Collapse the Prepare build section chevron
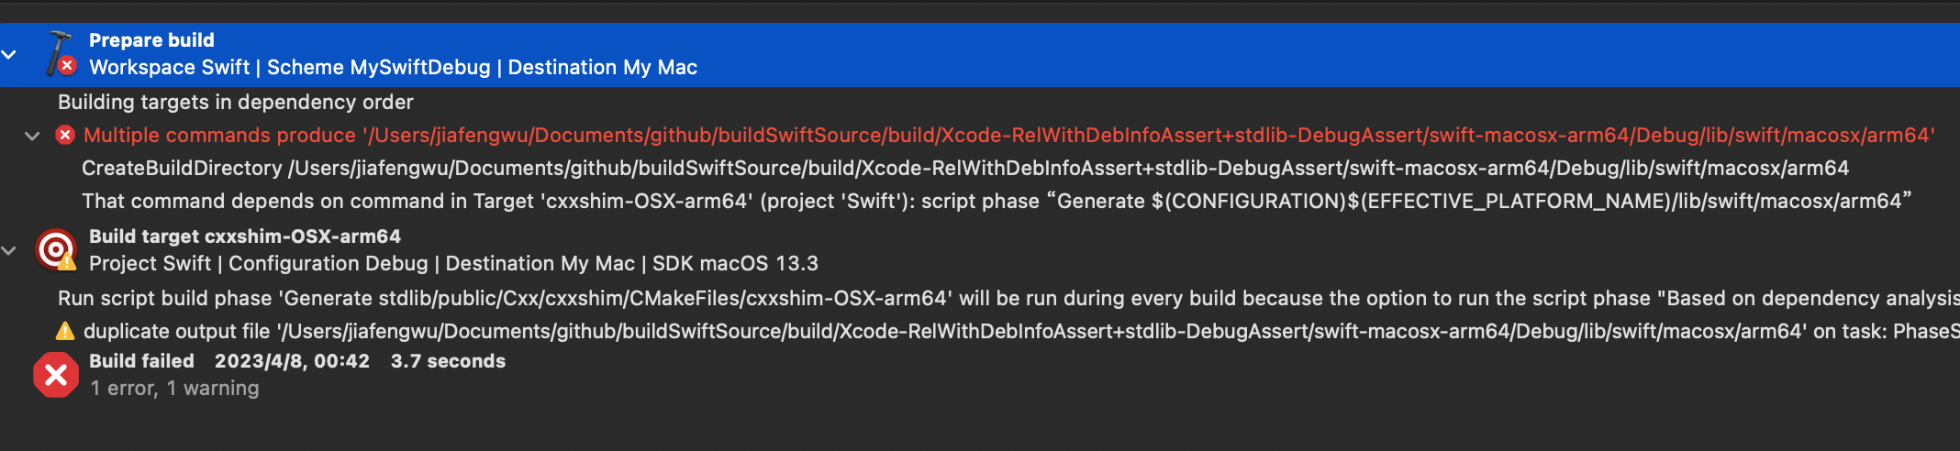1960x451 pixels. (x=9, y=55)
